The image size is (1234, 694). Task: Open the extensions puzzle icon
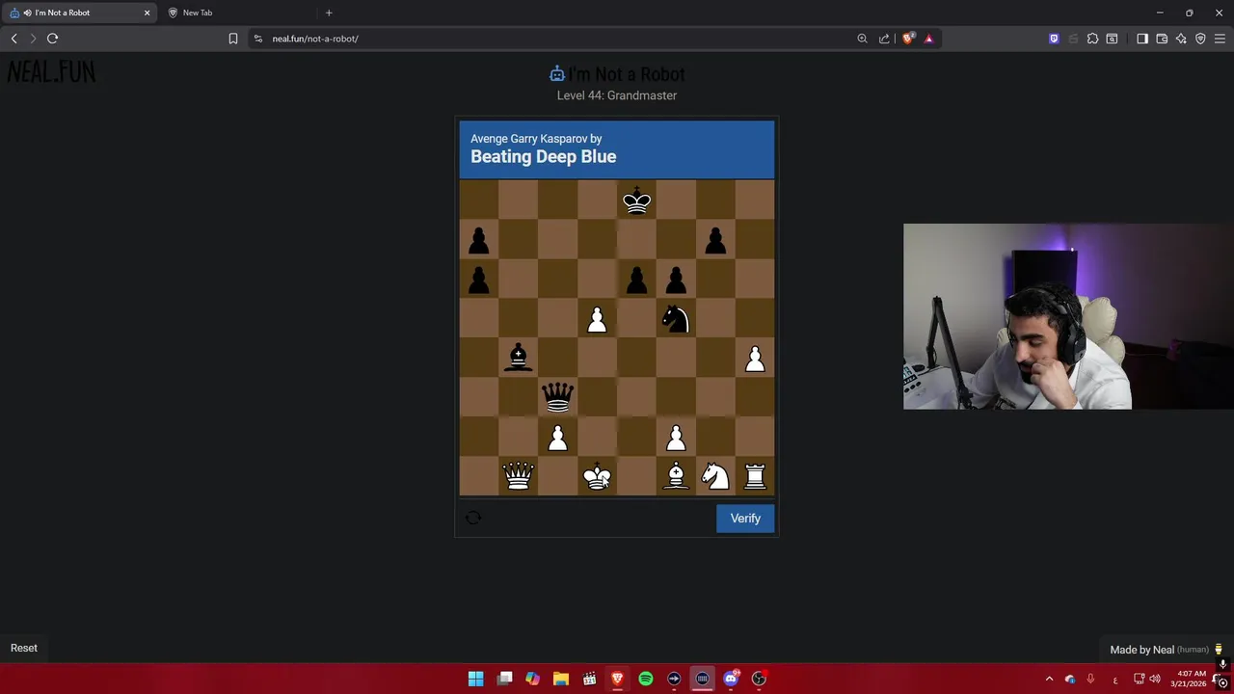point(1092,39)
